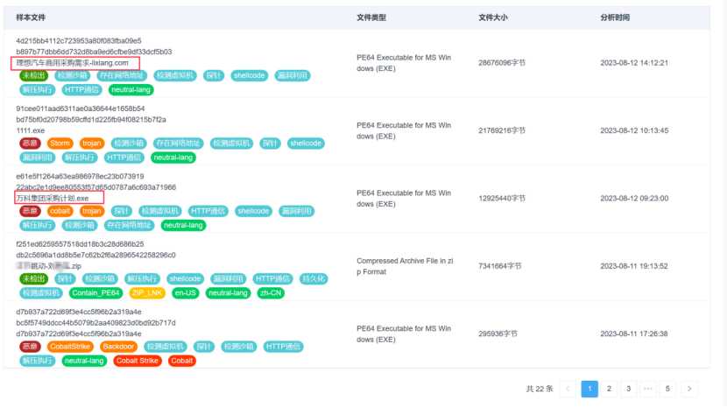Click the Backdoor tag
The width and height of the screenshot is (727, 407).
pos(119,347)
